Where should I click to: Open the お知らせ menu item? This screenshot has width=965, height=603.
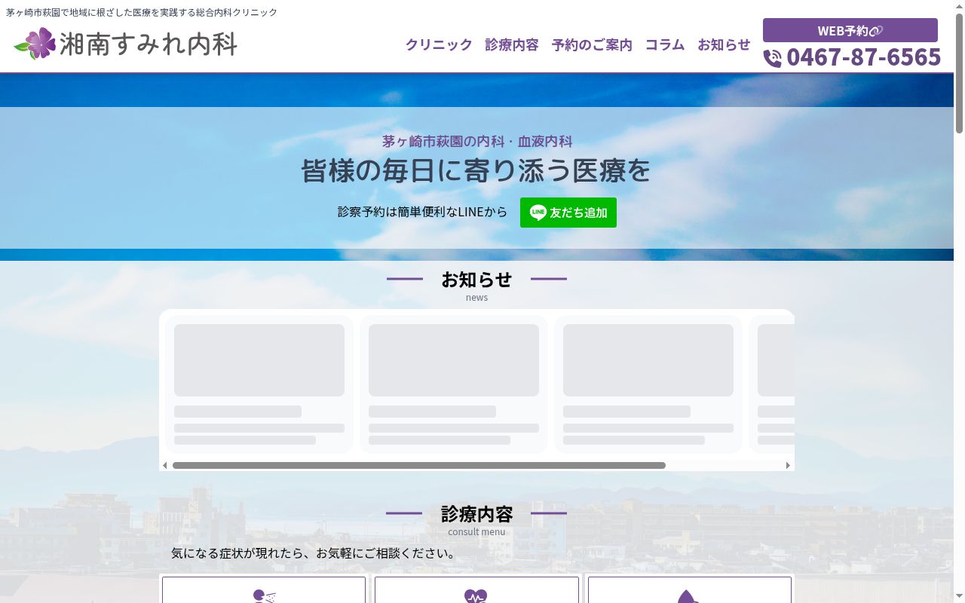(724, 44)
